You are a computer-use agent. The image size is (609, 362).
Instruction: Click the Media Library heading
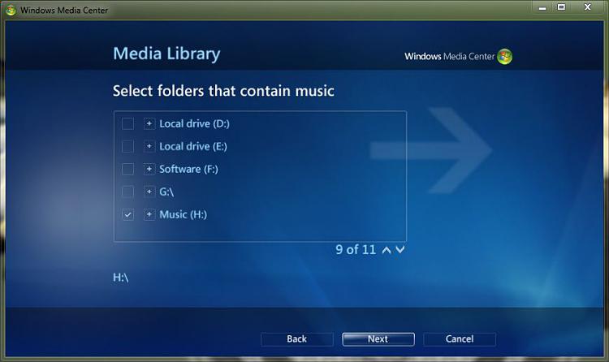pos(166,54)
